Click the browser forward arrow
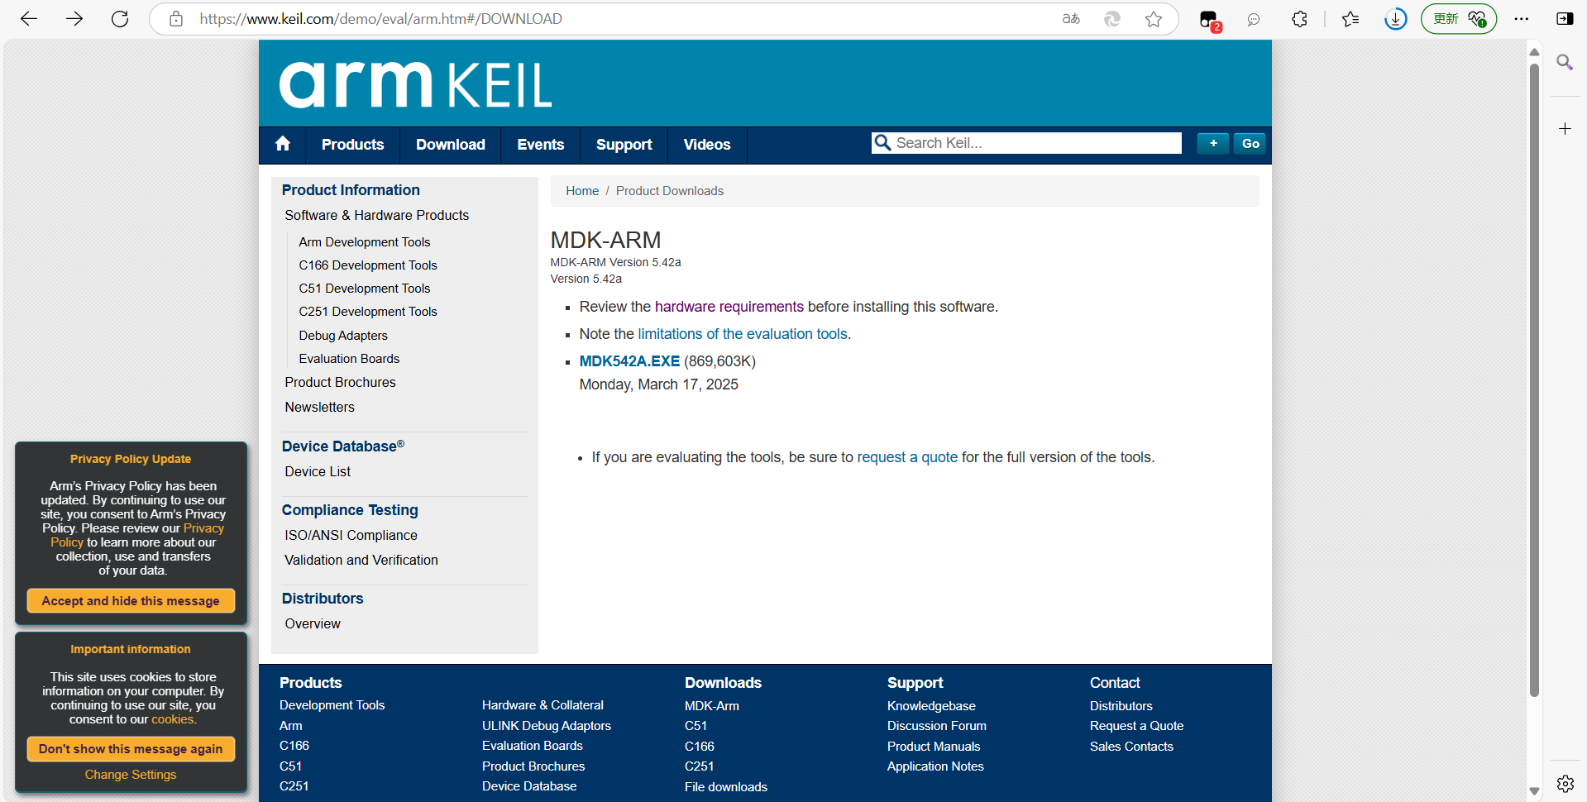1587x802 pixels. point(74,19)
